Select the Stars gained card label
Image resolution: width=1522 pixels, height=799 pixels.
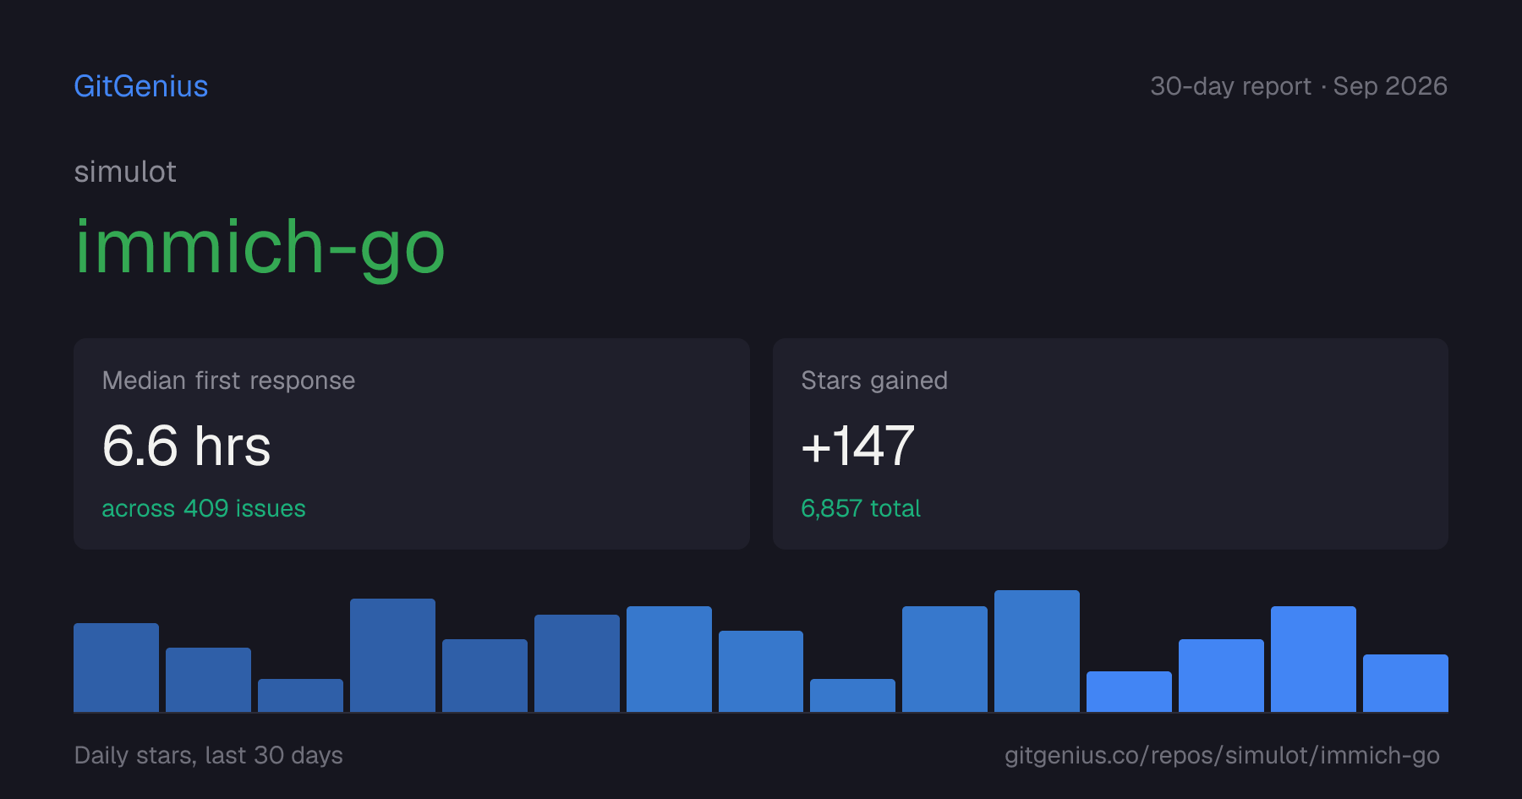coord(874,380)
